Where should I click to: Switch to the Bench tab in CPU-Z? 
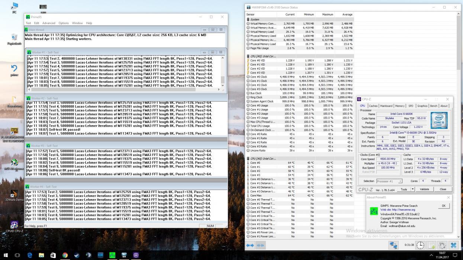(x=434, y=106)
